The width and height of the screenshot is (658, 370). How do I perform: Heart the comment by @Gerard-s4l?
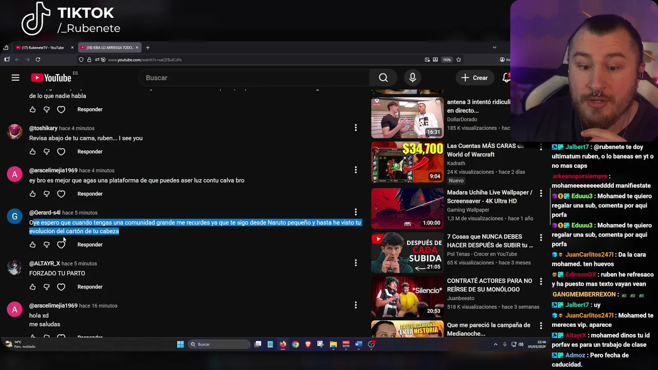point(61,245)
